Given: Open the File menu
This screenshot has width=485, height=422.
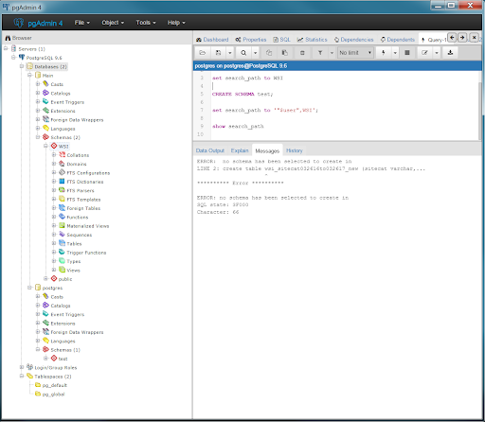Looking at the screenshot, I should pyautogui.click(x=82, y=23).
